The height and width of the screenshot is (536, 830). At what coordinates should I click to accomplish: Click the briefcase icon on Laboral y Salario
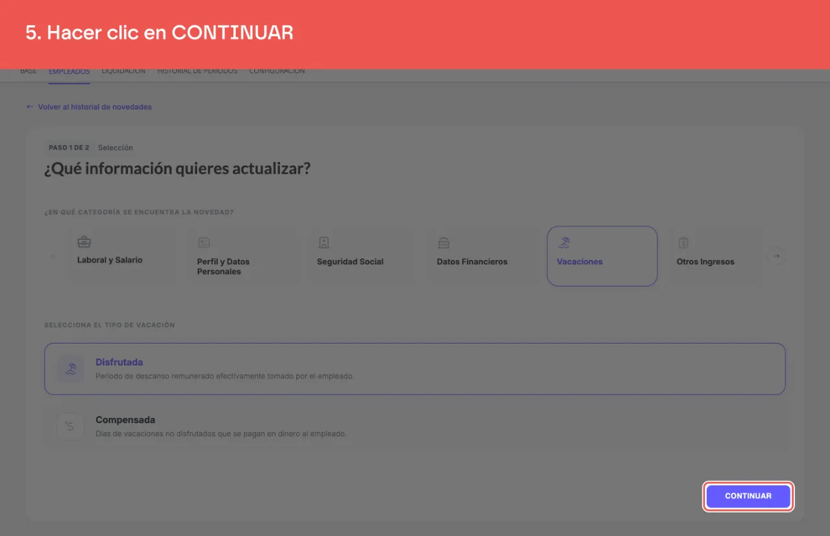84,242
